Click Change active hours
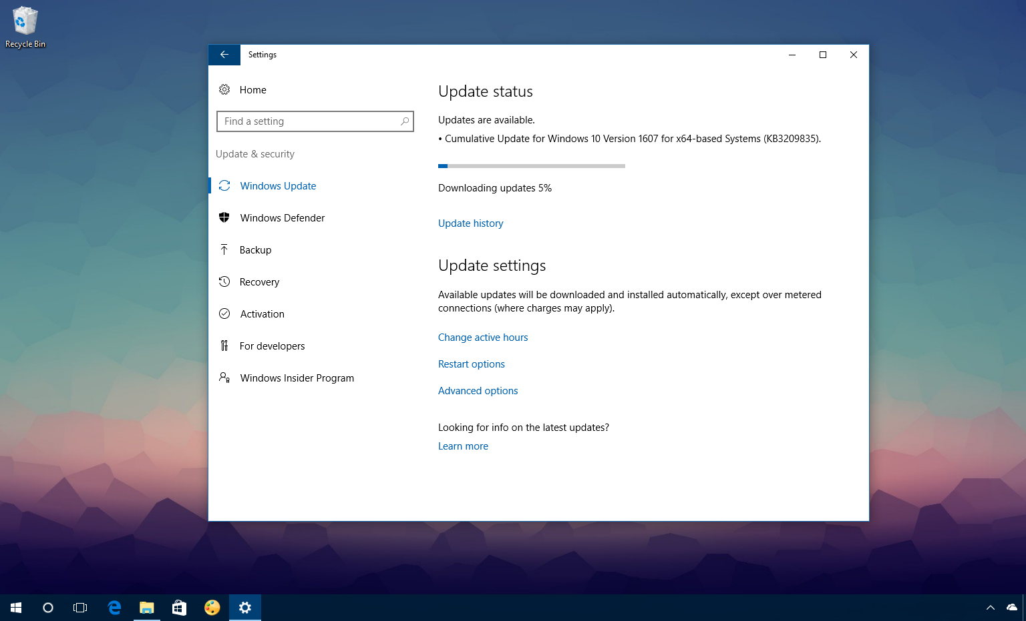Image resolution: width=1026 pixels, height=621 pixels. 483,337
